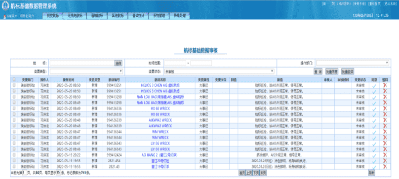Screen dimensions: 399x179
Task: Click approve checkmark for 瓯江20号灯桩 row
Action: 374,161
